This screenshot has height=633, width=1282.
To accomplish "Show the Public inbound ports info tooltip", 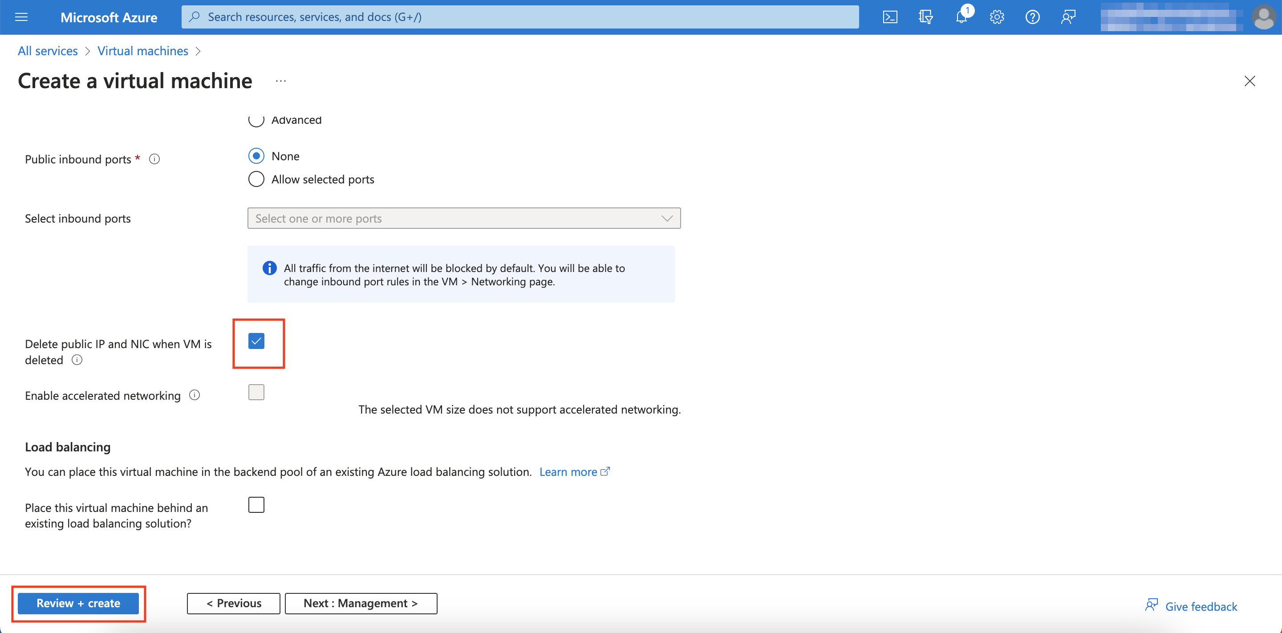I will pyautogui.click(x=154, y=159).
